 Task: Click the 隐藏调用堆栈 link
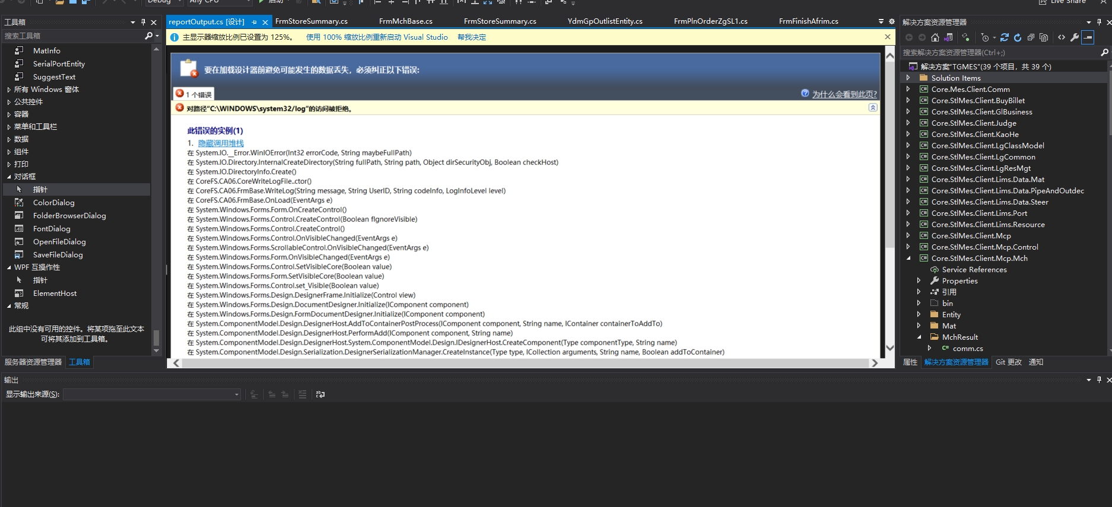[221, 144]
